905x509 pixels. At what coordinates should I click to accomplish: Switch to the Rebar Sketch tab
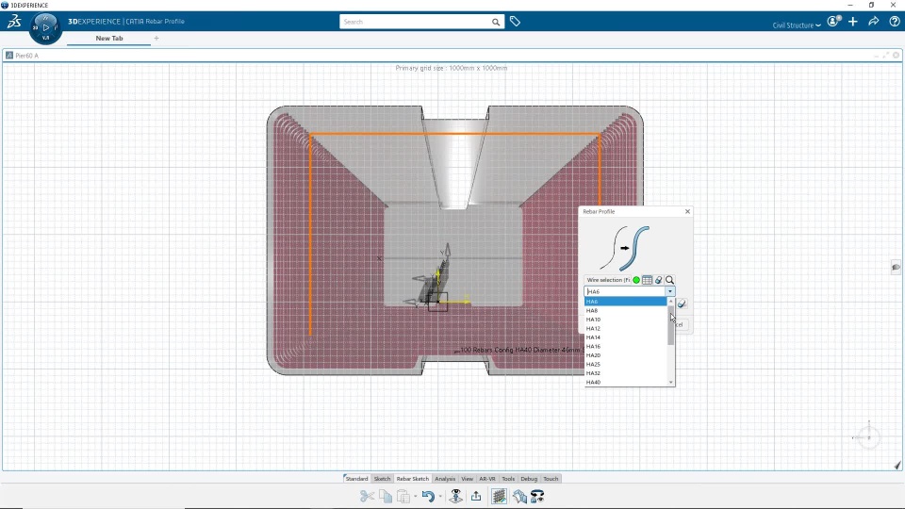click(x=412, y=479)
